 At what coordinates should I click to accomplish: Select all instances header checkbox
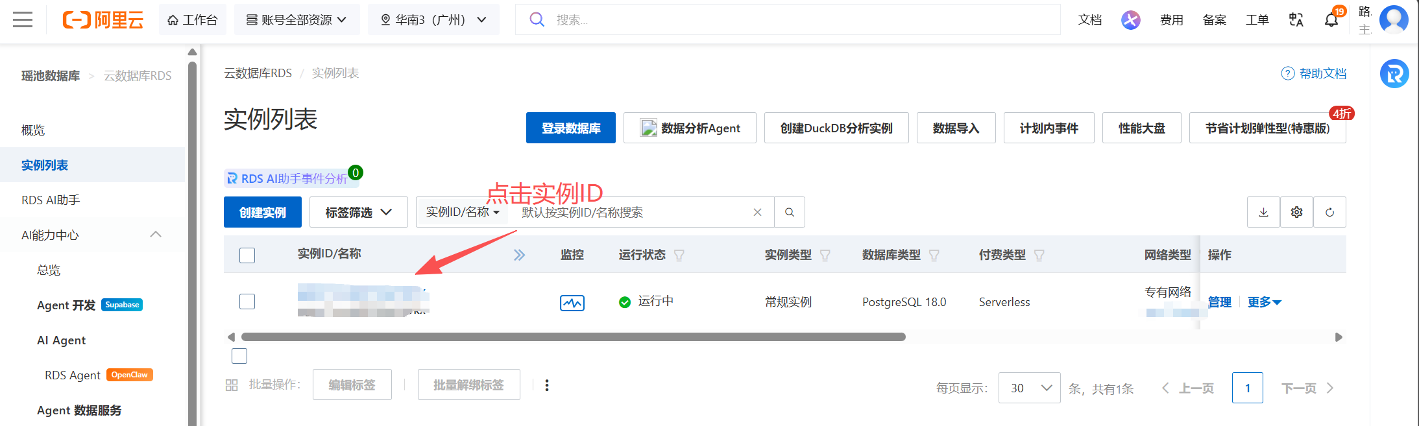click(x=247, y=255)
